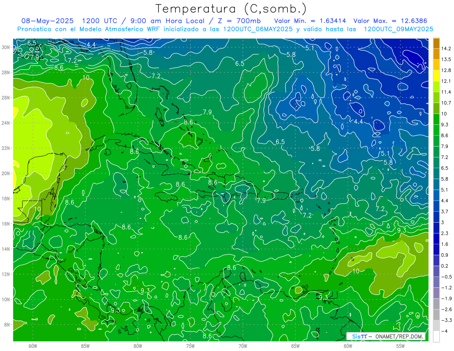Image resolution: width=454 pixels, height=351 pixels.
Task: Click the title 'Temperatura (C,somb.)'
Action: tap(231, 9)
